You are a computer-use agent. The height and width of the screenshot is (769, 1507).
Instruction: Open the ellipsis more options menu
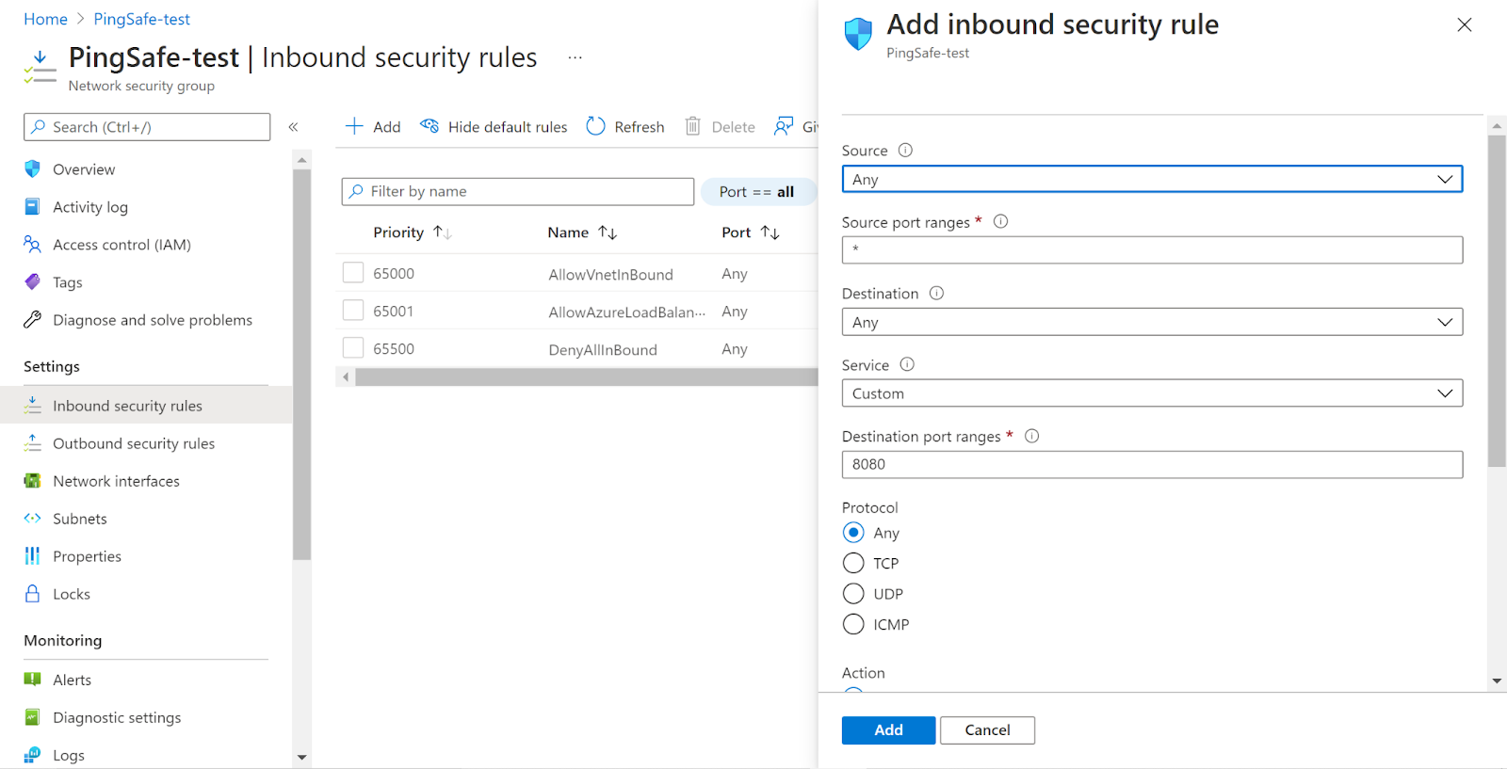point(575,57)
